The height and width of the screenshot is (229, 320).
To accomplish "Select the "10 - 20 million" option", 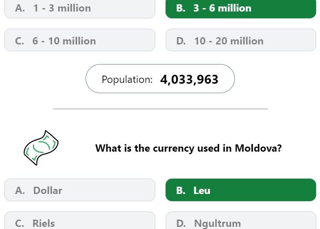I will click(241, 40).
